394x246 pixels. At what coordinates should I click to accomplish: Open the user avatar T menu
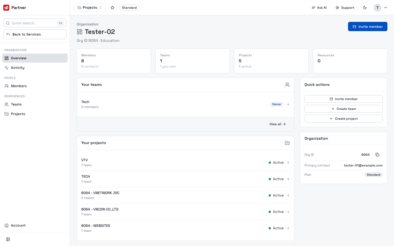click(378, 8)
